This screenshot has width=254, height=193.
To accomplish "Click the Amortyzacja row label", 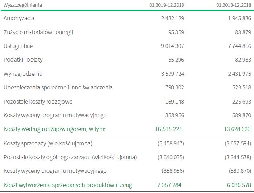I will 19,18.
